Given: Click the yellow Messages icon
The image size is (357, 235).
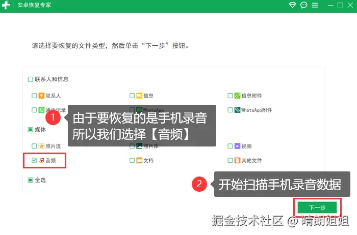Looking at the screenshot, I should [x=139, y=96].
